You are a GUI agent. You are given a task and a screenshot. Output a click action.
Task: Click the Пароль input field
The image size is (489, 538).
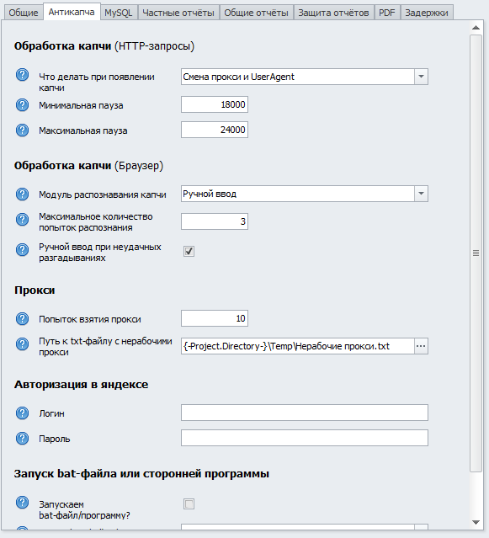(x=305, y=438)
